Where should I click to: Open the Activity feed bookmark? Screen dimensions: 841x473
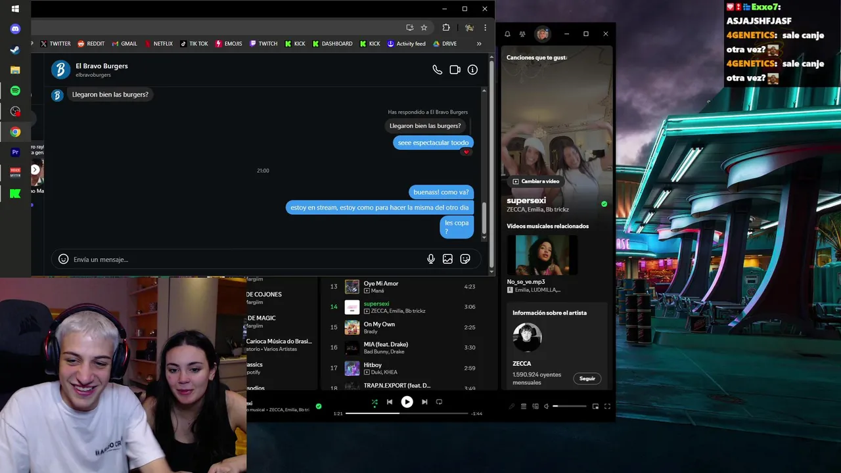[406, 43]
